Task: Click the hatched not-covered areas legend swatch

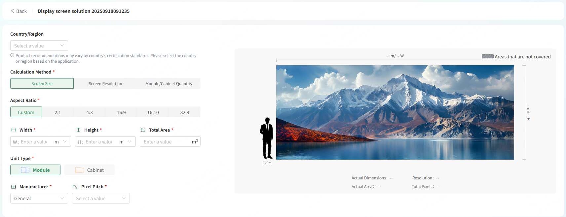Action: 487,56
